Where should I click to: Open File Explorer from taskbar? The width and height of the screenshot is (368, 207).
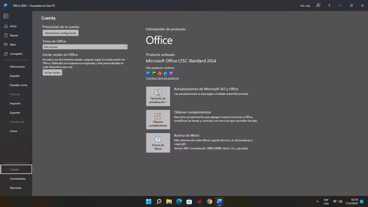pos(169,202)
